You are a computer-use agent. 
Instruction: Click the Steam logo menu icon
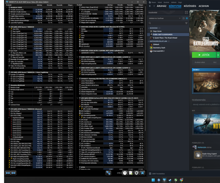[x=150, y=2]
